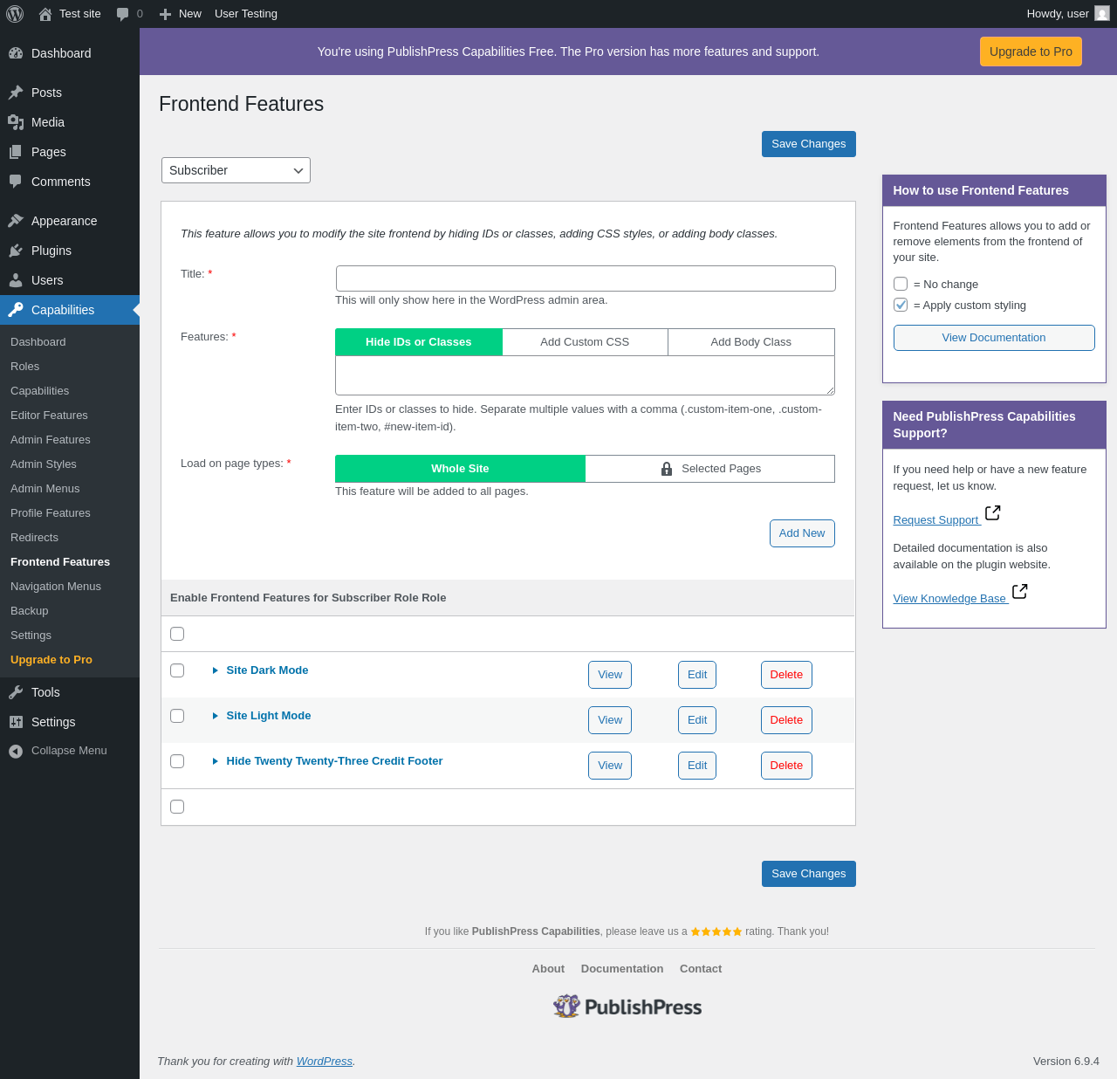1117x1079 pixels.
Task: Click the IDs or classes textarea
Action: click(x=586, y=375)
